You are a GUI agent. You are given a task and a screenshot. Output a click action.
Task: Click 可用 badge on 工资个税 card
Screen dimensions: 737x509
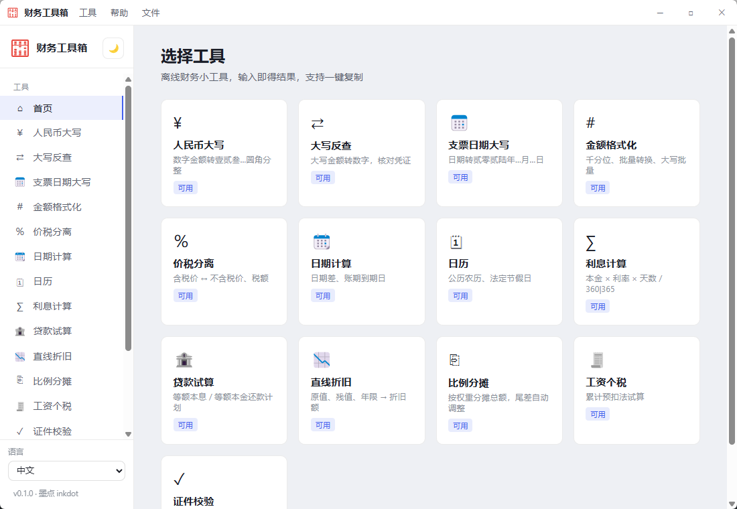[598, 414]
